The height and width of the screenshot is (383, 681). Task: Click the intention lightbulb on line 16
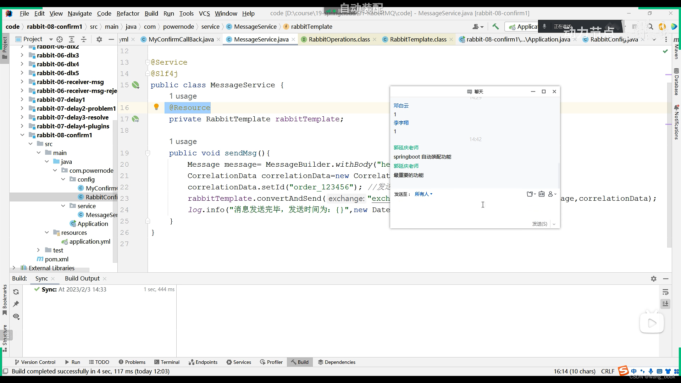click(x=156, y=107)
